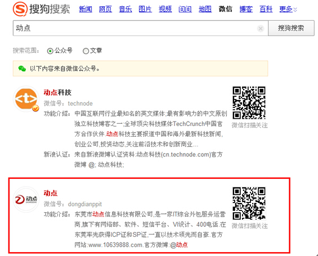Open the 地图 tab
The image size is (318, 256).
[205, 9]
